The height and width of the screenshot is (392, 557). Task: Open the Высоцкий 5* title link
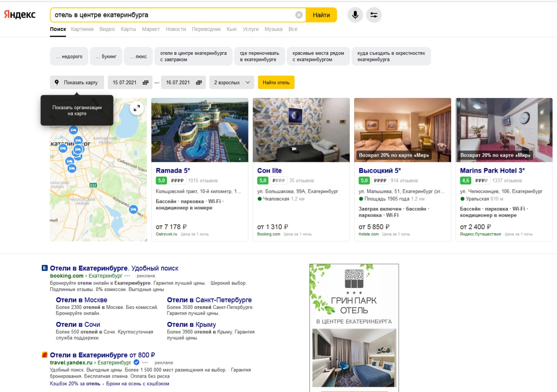click(x=379, y=171)
